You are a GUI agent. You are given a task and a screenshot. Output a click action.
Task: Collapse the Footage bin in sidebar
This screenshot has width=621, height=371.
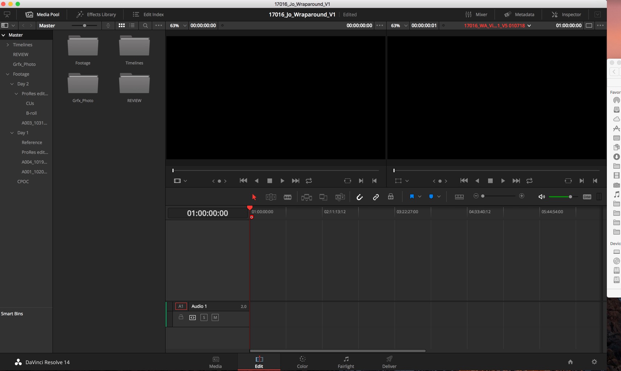(x=8, y=74)
